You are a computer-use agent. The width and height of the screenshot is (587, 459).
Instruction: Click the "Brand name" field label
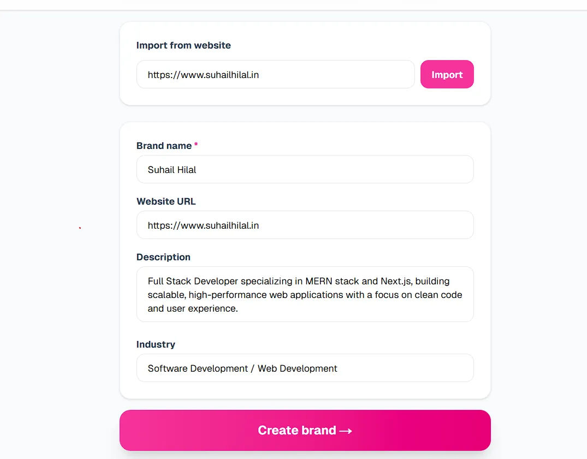point(164,146)
